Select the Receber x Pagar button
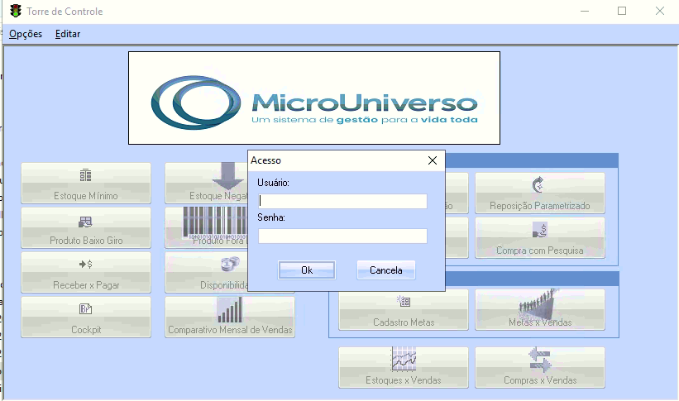This screenshot has height=401, width=679. (86, 272)
